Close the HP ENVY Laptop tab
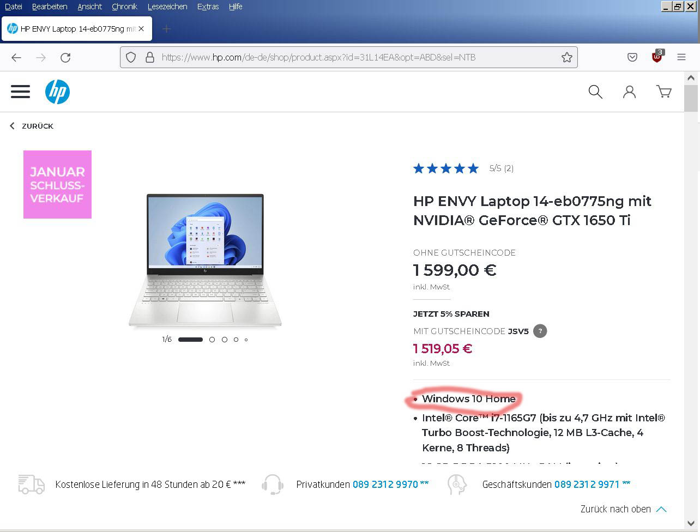Image resolution: width=700 pixels, height=532 pixels. coord(141,29)
